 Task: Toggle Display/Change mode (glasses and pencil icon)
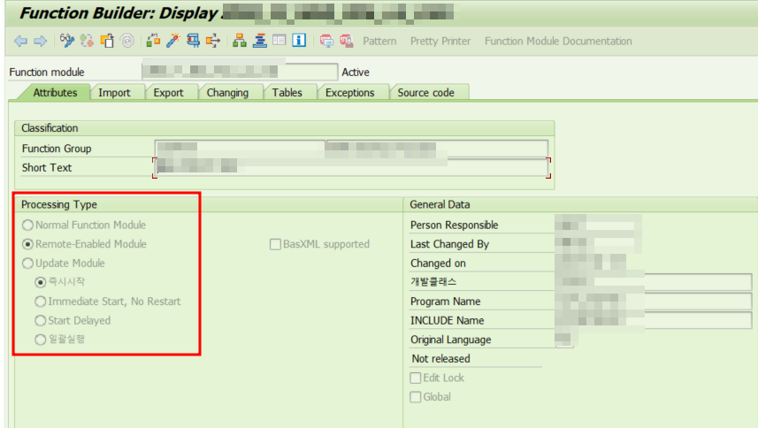tap(66, 41)
